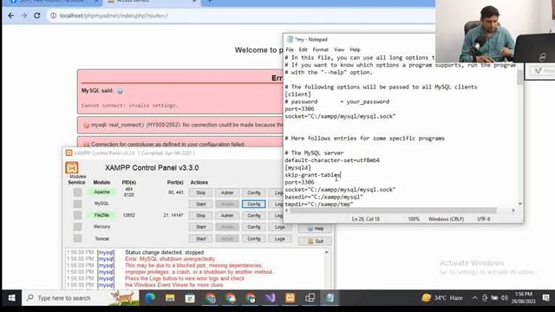This screenshot has height=312, width=555.
Task: Click the Help button in XAMPP
Action: pyautogui.click(x=315, y=229)
